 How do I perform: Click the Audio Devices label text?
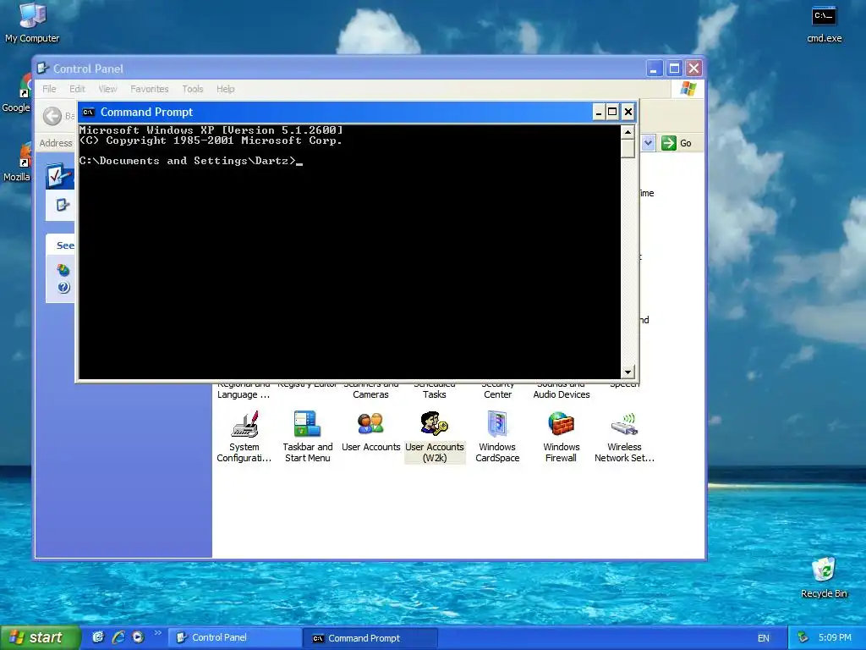click(562, 394)
